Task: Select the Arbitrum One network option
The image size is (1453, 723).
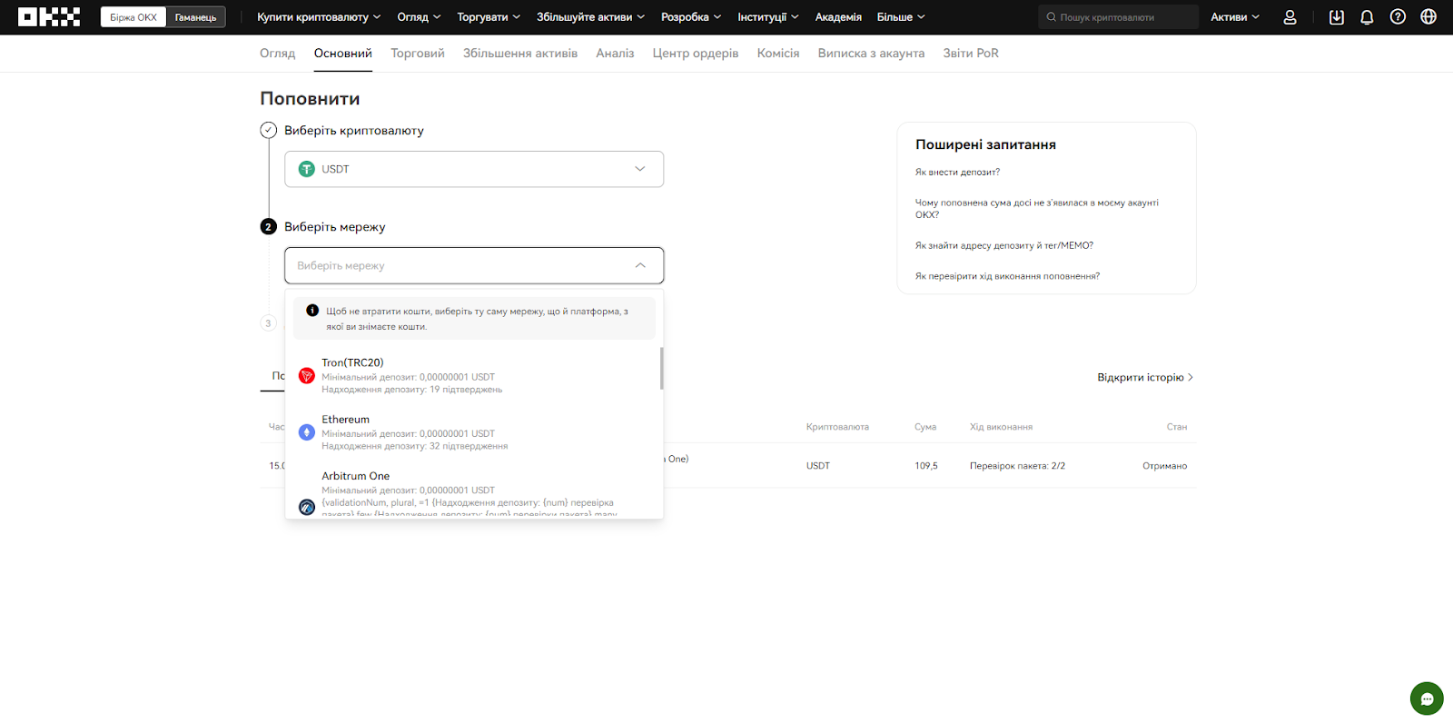Action: (x=474, y=492)
